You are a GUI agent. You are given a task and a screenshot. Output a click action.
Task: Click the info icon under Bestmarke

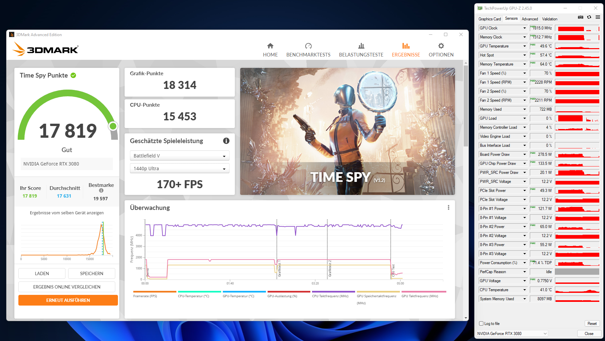(x=101, y=191)
